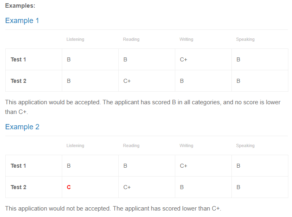The width and height of the screenshot is (292, 217).
Task: Click the Writing header in Example 2
Action: tap(186, 145)
